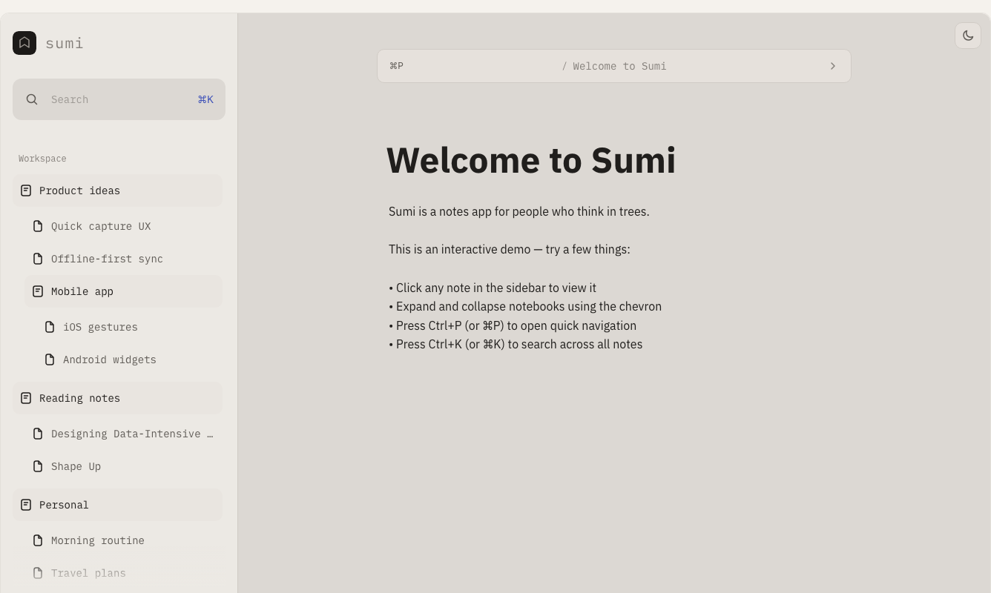Click the page icon beside Shape Up

tap(38, 466)
